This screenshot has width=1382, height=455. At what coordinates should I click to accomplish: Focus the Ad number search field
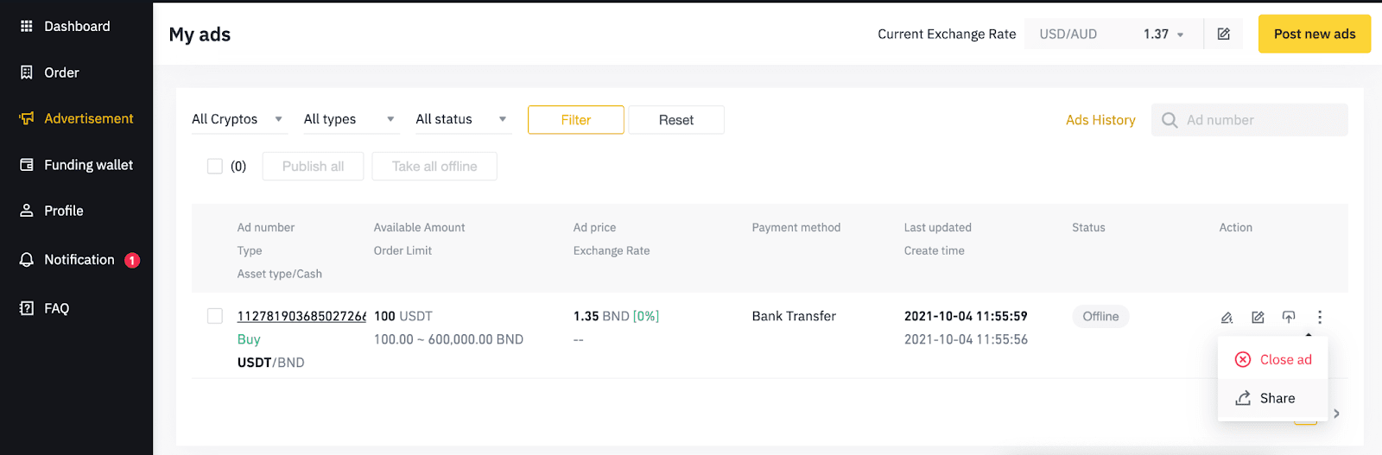[1250, 120]
